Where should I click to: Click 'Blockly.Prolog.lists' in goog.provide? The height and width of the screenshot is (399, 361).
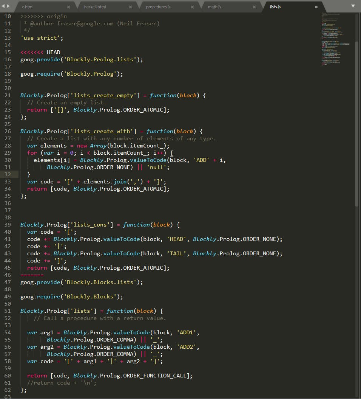tap(100, 59)
